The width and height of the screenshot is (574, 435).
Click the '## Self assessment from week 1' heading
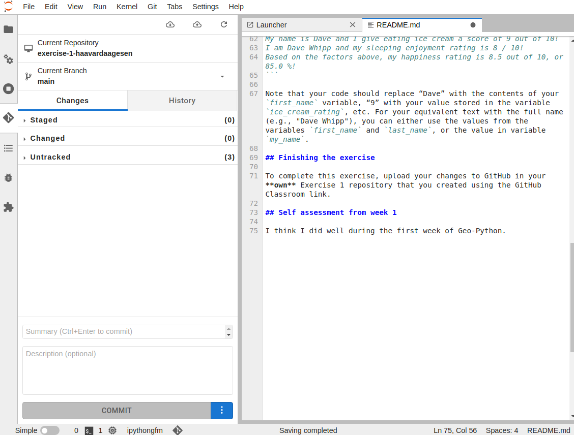coord(331,212)
